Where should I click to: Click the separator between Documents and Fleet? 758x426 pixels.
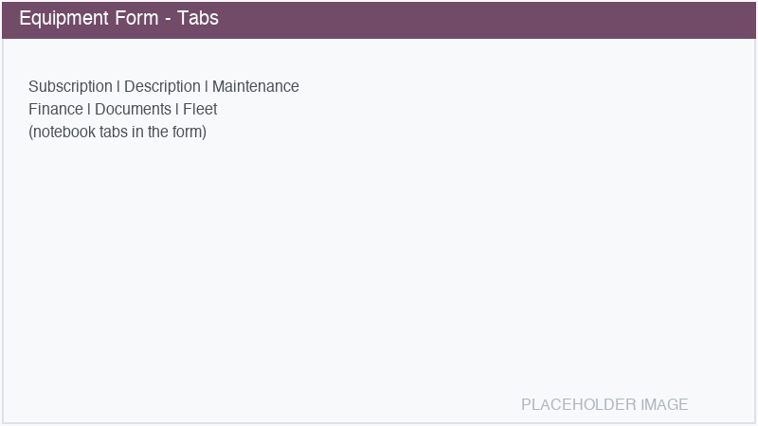[x=177, y=109]
